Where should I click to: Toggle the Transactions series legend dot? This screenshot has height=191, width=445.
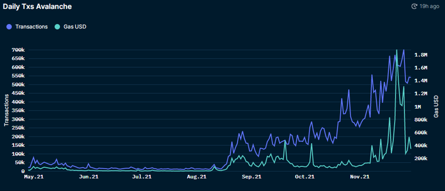(x=9, y=27)
